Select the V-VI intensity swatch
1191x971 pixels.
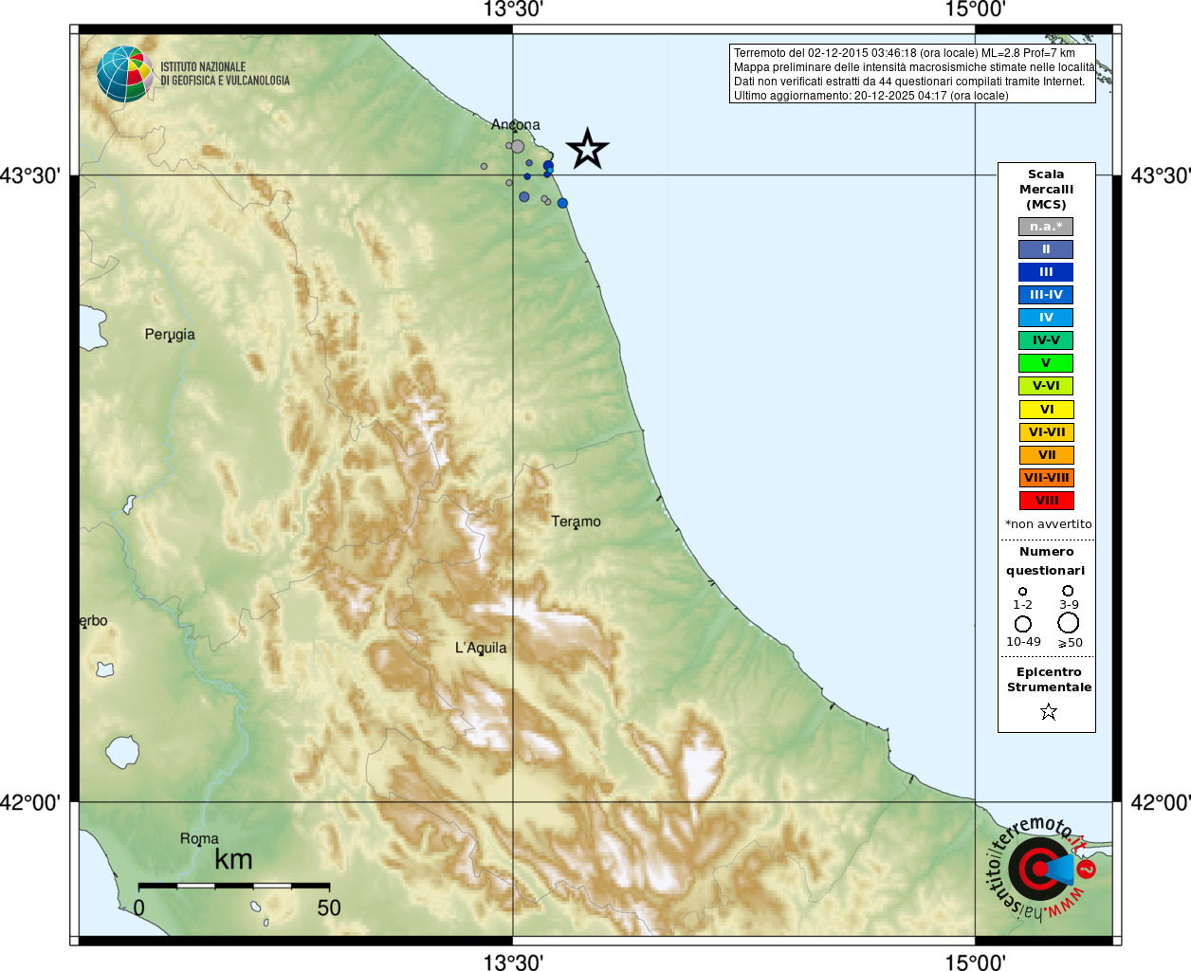pyautogui.click(x=1046, y=386)
